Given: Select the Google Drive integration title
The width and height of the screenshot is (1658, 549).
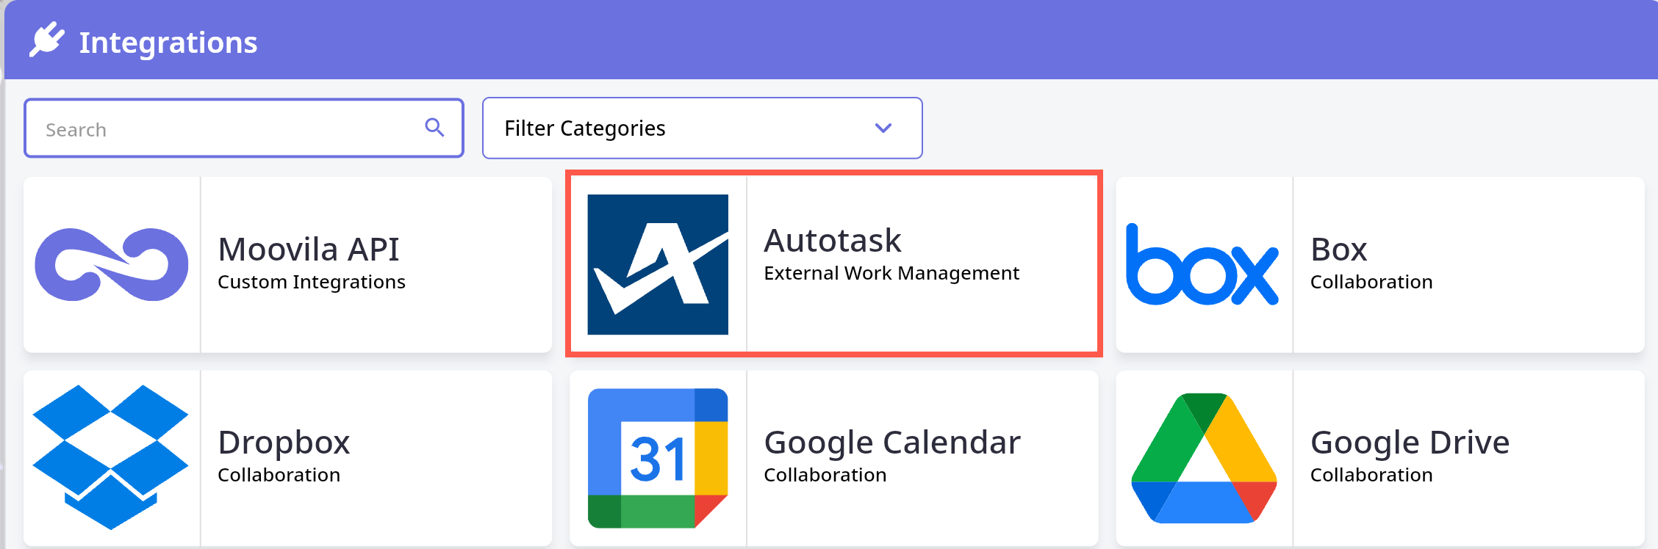Looking at the screenshot, I should [x=1409, y=443].
